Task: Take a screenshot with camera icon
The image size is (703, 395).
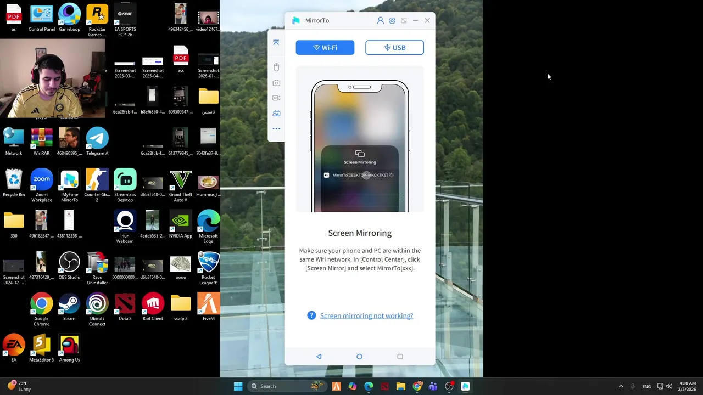Action: pos(276,83)
